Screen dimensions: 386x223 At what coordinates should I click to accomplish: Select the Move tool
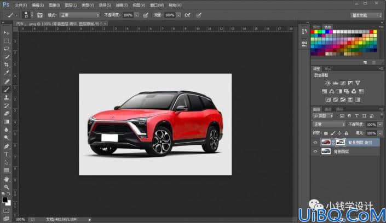click(x=7, y=33)
